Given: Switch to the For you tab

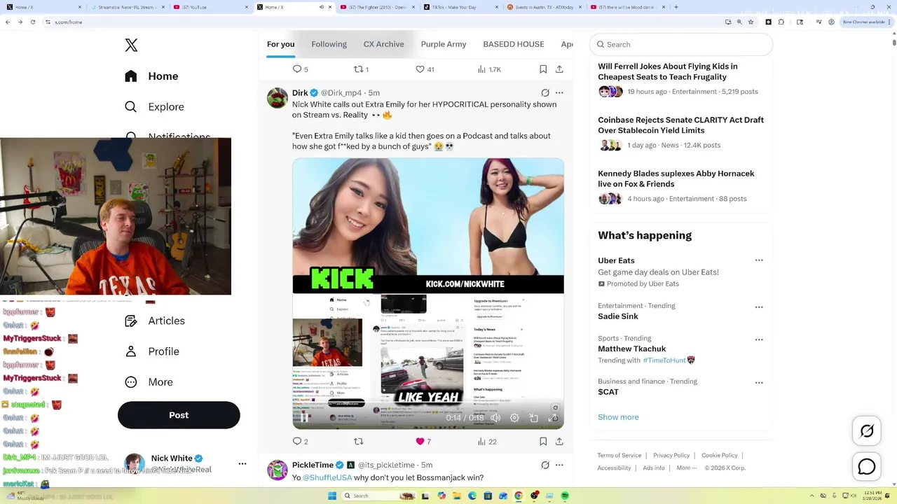Looking at the screenshot, I should tap(280, 44).
